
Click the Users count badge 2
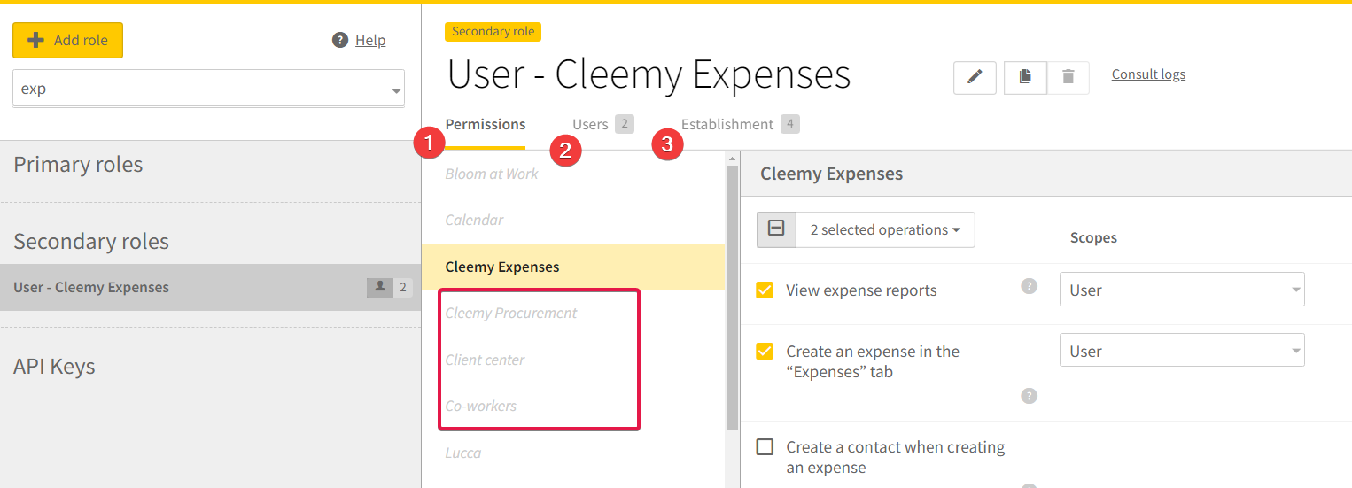click(x=625, y=124)
